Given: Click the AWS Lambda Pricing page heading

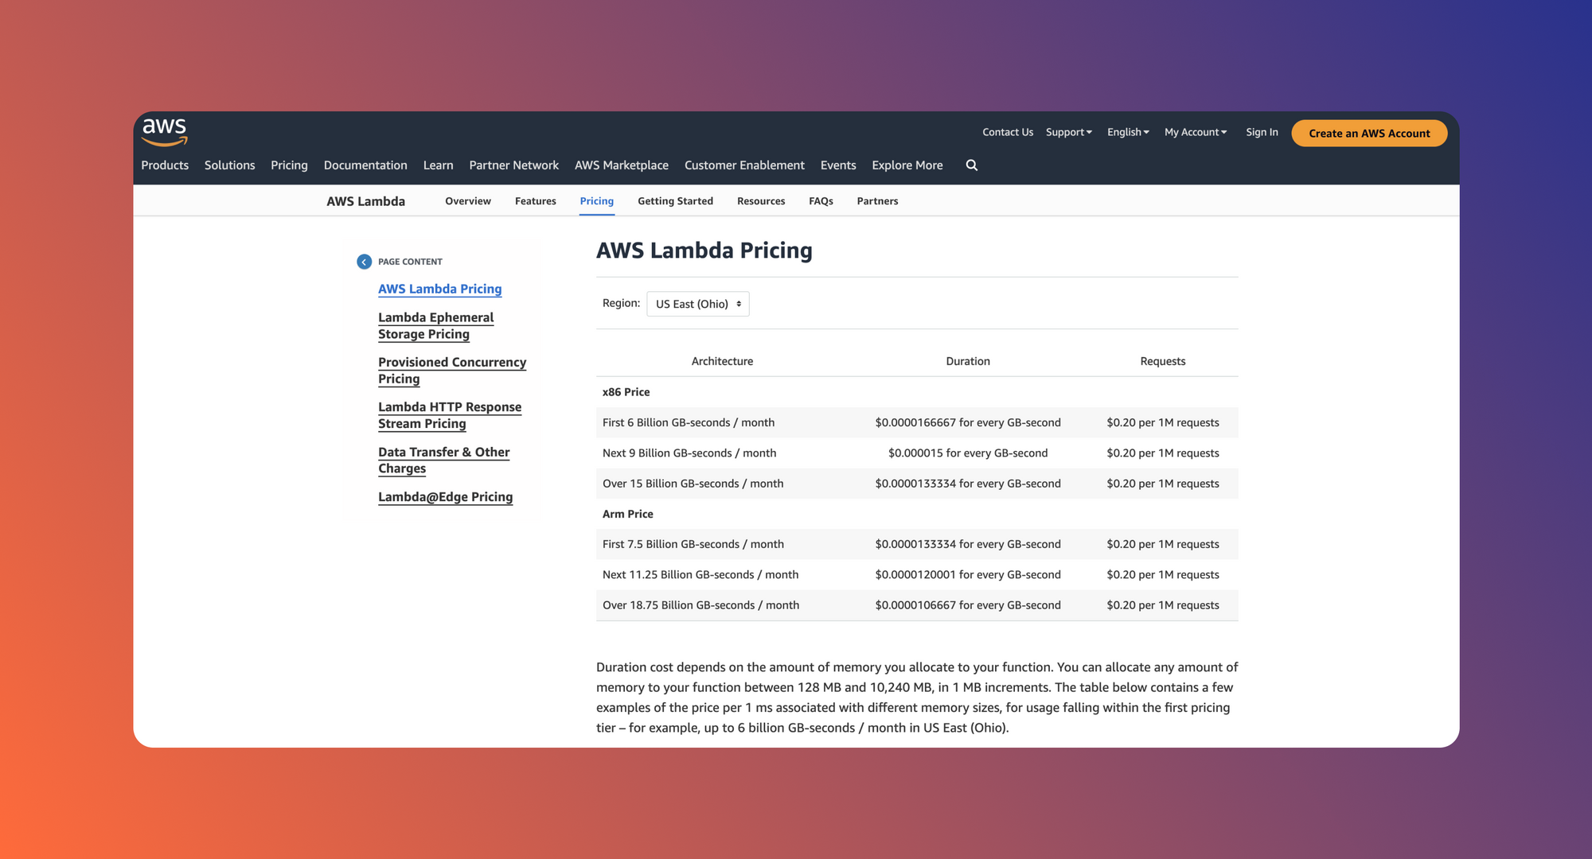Looking at the screenshot, I should 704,251.
